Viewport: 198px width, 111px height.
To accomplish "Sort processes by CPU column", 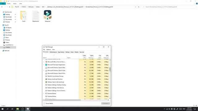I will (83, 56).
